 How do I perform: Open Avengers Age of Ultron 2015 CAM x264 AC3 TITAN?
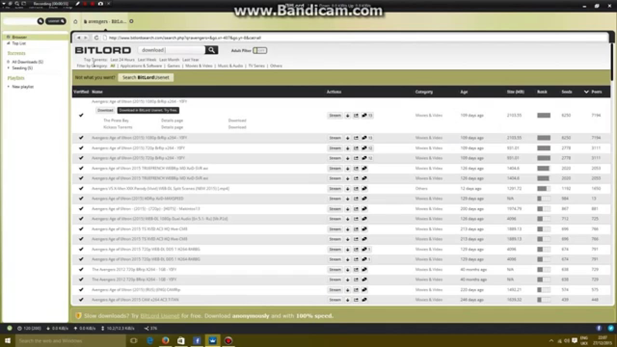(x=135, y=300)
